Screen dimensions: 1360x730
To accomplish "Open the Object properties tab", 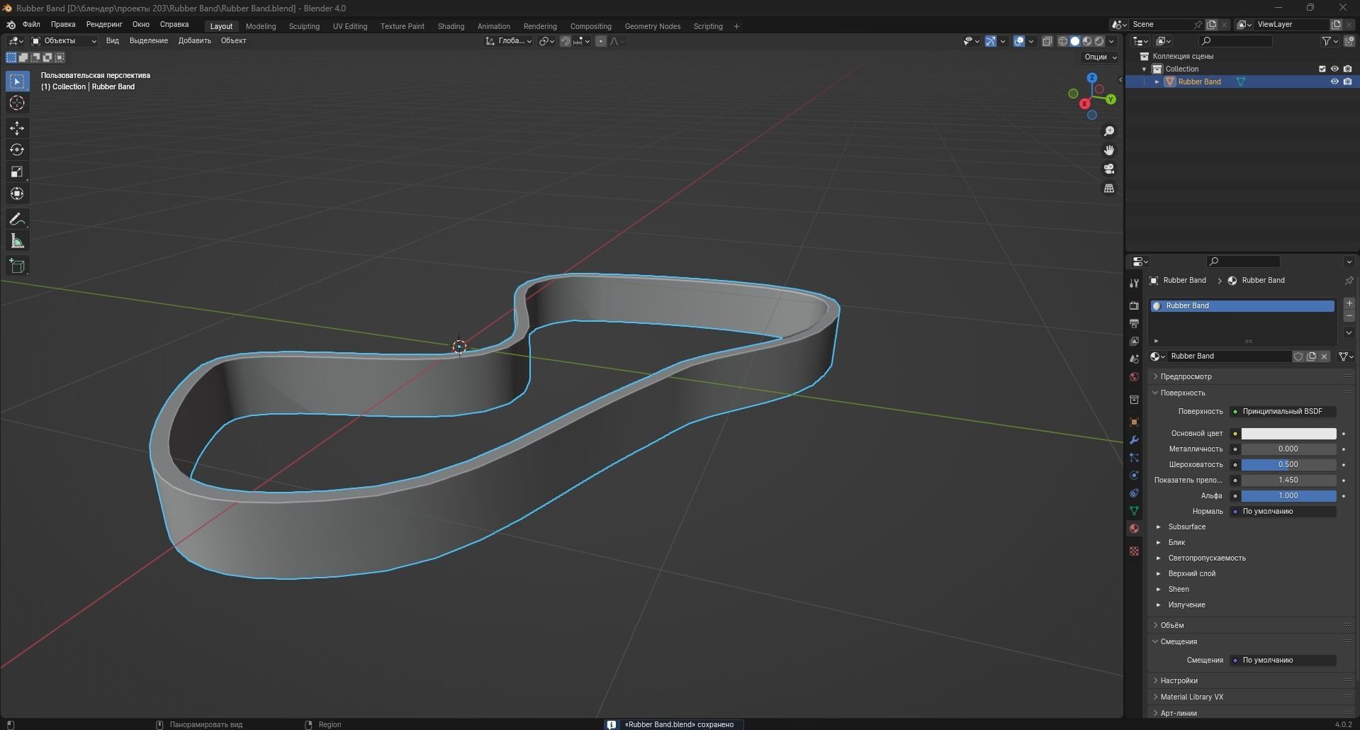I will tap(1134, 422).
